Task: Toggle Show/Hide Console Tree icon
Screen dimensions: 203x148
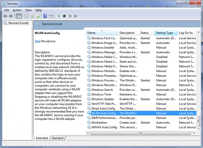Action: click(18, 16)
